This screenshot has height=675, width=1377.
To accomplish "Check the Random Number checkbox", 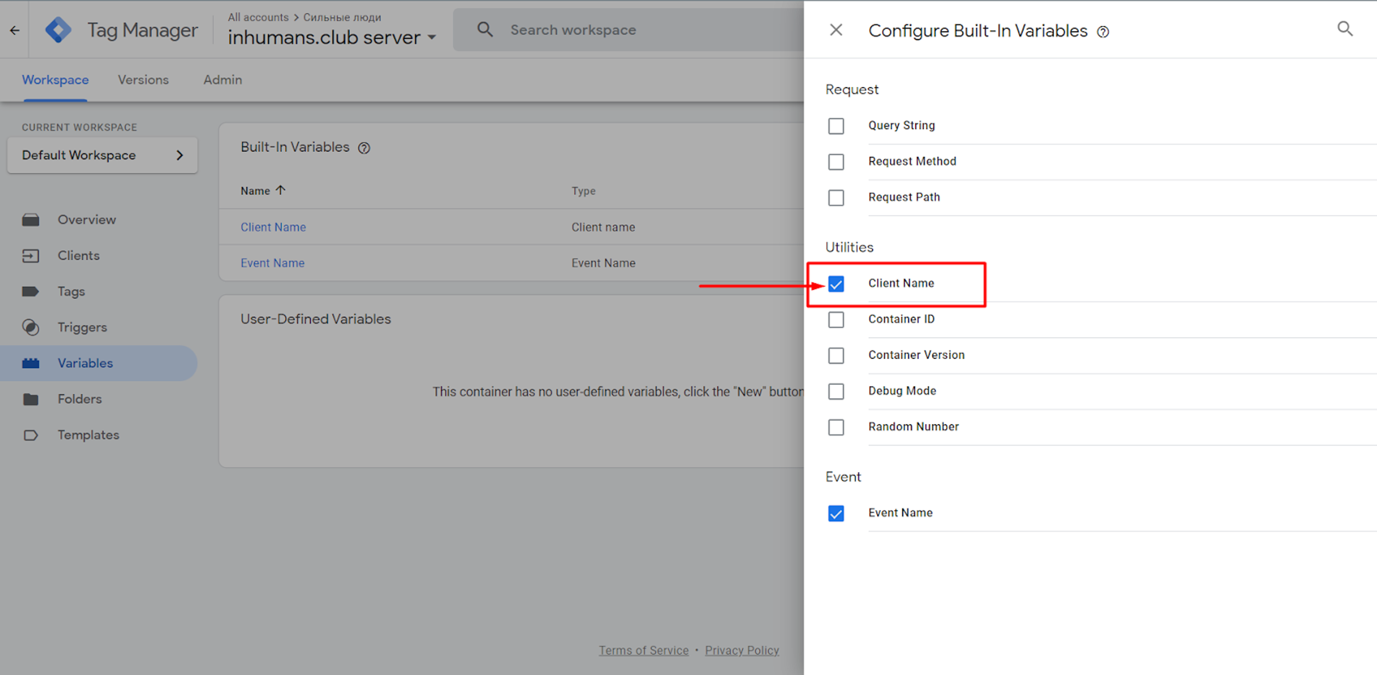I will [x=836, y=427].
